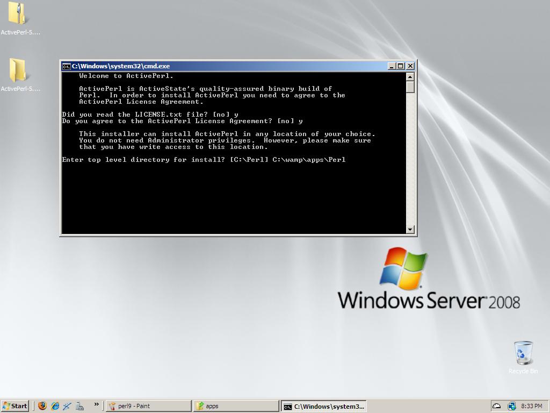Screen dimensions: 550x413
Task: Expand hidden Quick Launch items chevron
Action: tap(97, 404)
